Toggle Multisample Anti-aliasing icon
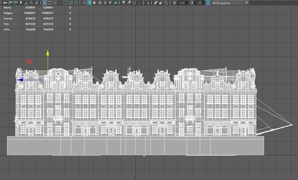This screenshot has width=298, height=180. 134,3
